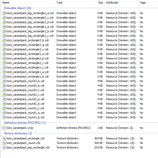Click the Attributes column header

pos(122,3)
